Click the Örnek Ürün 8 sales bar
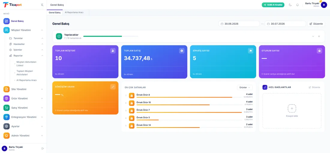The width and height of the screenshot is (330, 153). pyautogui.click(x=189, y=97)
